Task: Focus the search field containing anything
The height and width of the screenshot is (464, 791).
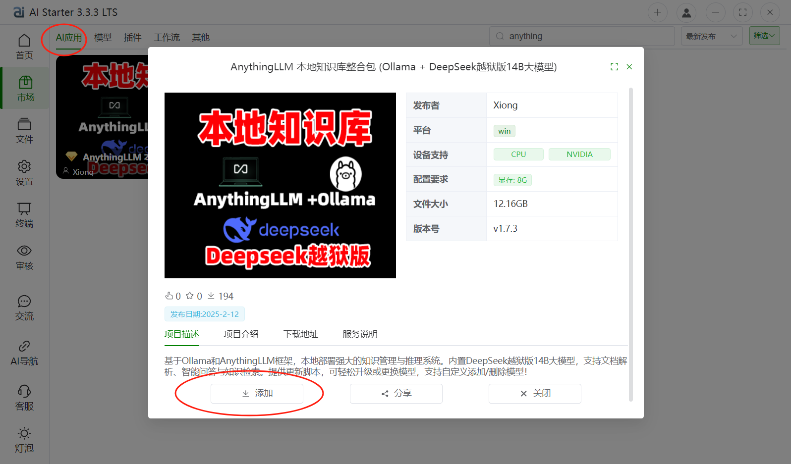Action: click(x=582, y=36)
